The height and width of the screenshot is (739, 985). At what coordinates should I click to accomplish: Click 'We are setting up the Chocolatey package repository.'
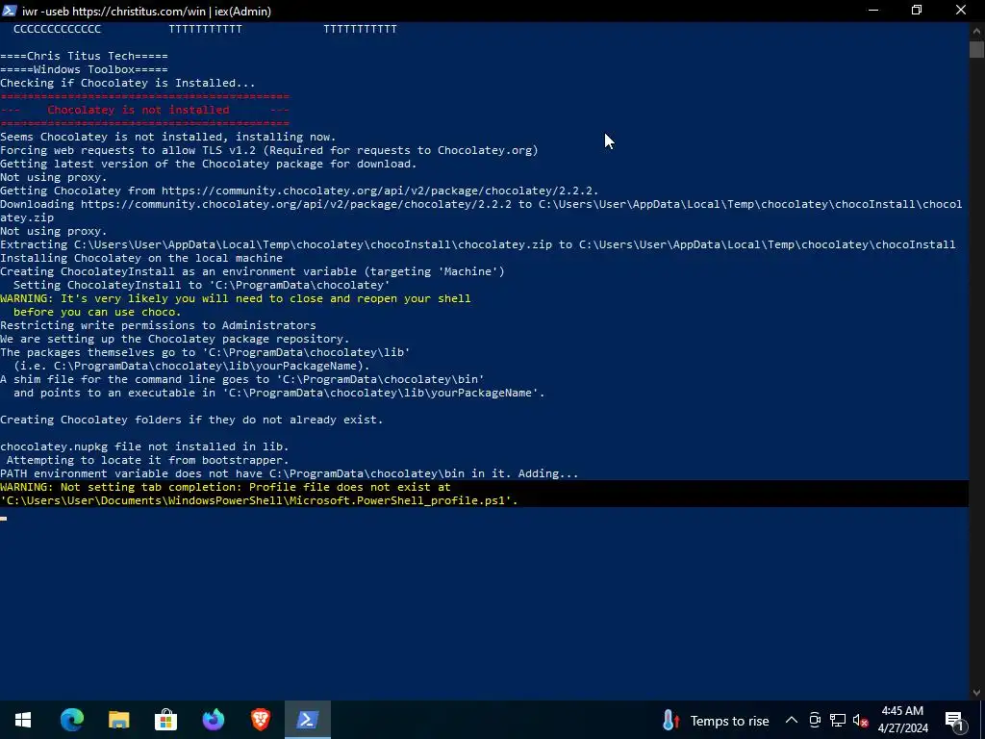(175, 339)
